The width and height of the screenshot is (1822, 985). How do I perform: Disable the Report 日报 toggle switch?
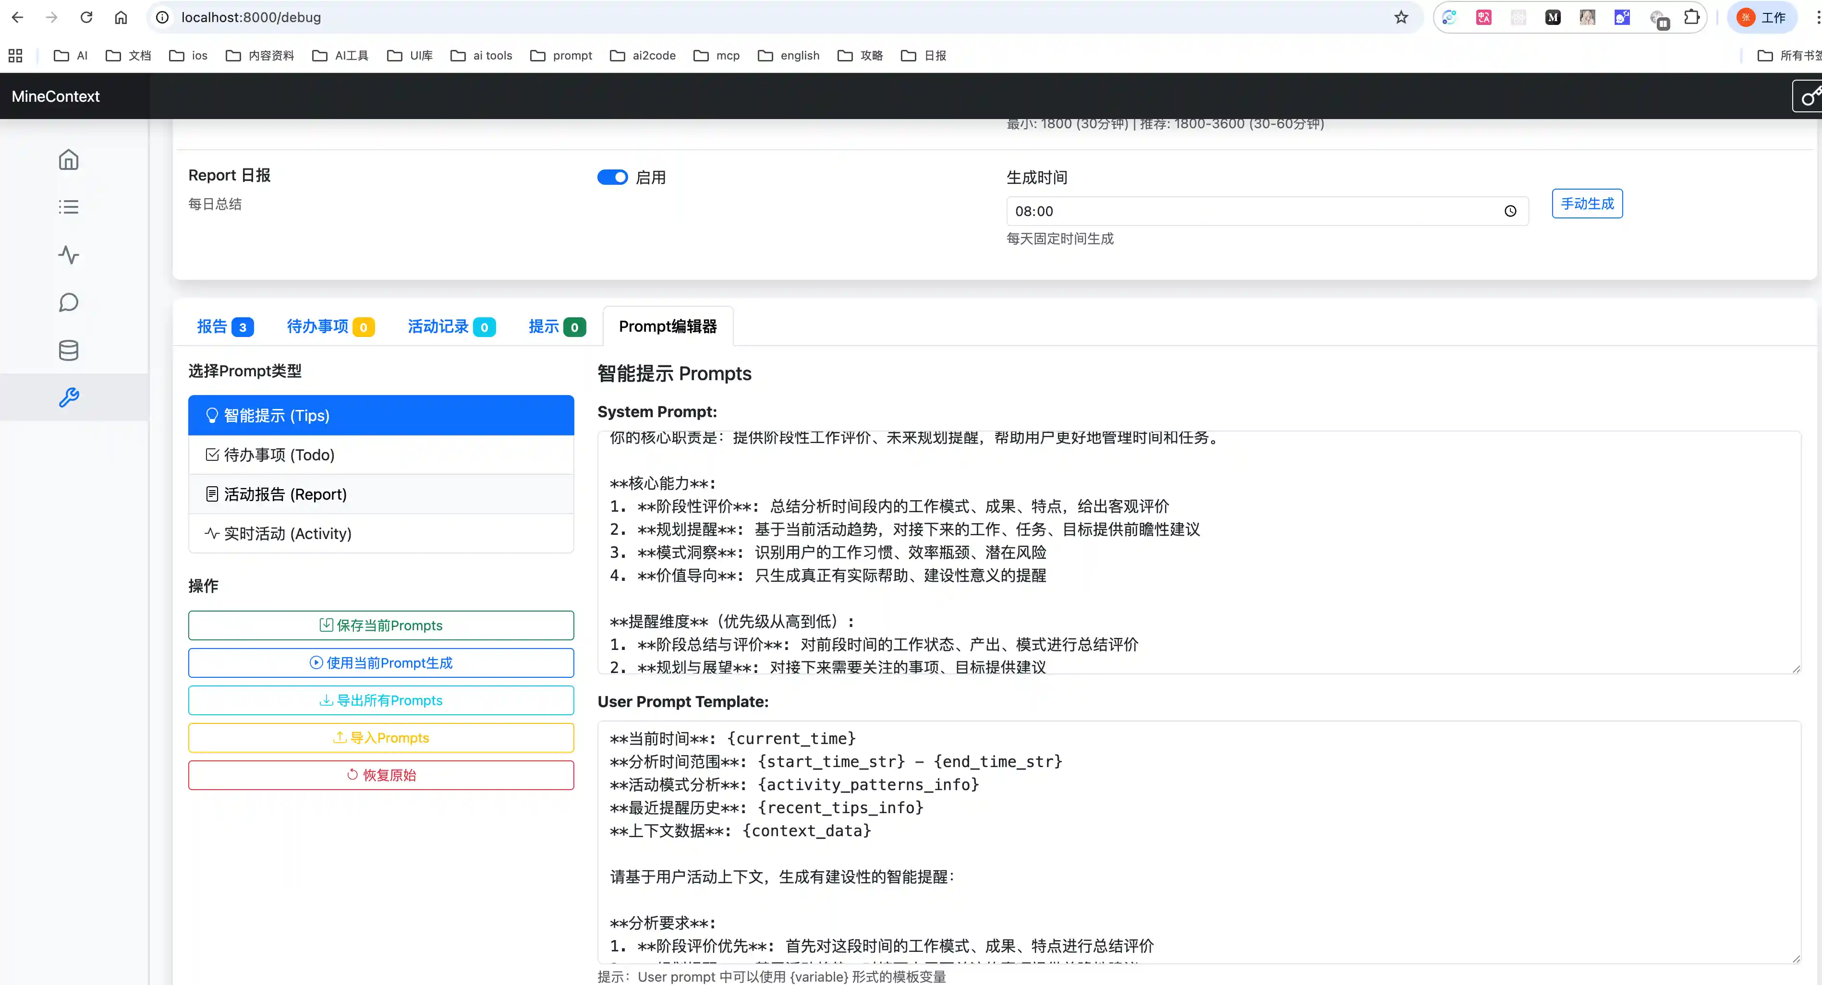pos(612,178)
